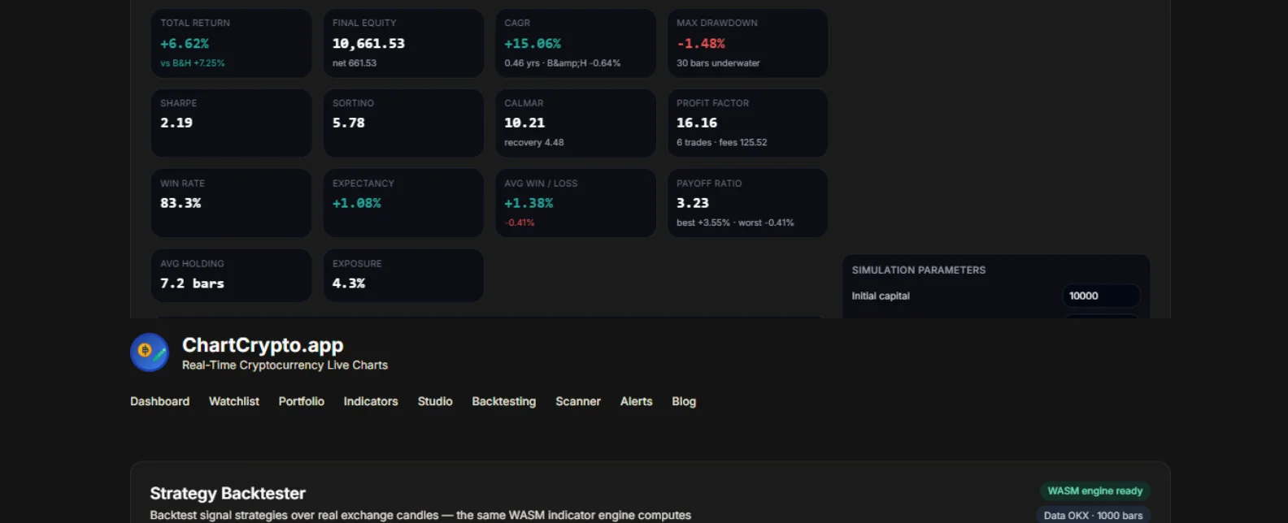Image resolution: width=1288 pixels, height=523 pixels.
Task: Navigate to Studio
Action: point(435,401)
